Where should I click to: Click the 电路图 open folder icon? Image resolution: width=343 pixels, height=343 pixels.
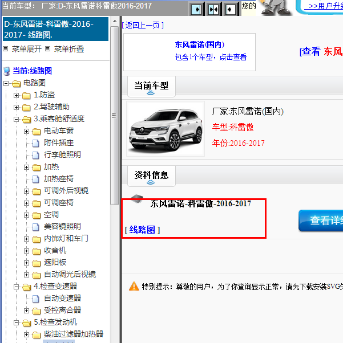(x=16, y=84)
